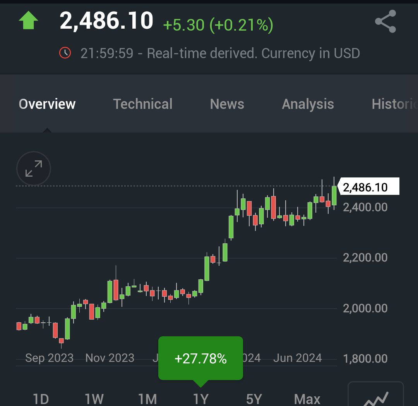This screenshot has width=418, height=406.
Task: Select the 1D timeframe
Action: pyautogui.click(x=41, y=399)
